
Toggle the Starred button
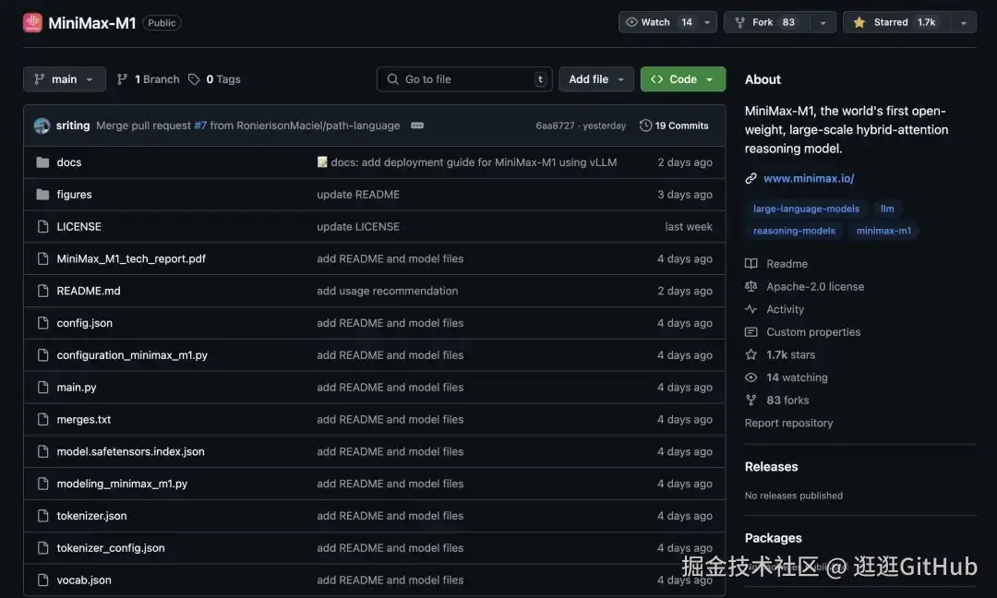point(896,22)
